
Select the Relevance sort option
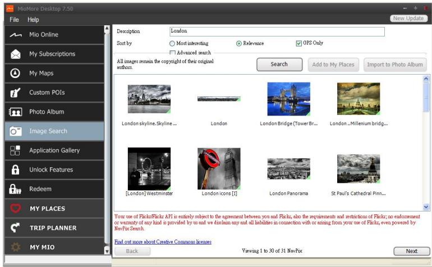tap(239, 44)
